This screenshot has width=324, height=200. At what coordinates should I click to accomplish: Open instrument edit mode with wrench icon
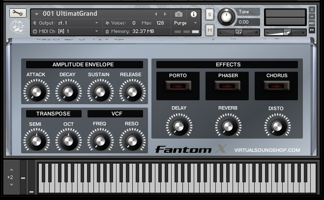[18, 13]
